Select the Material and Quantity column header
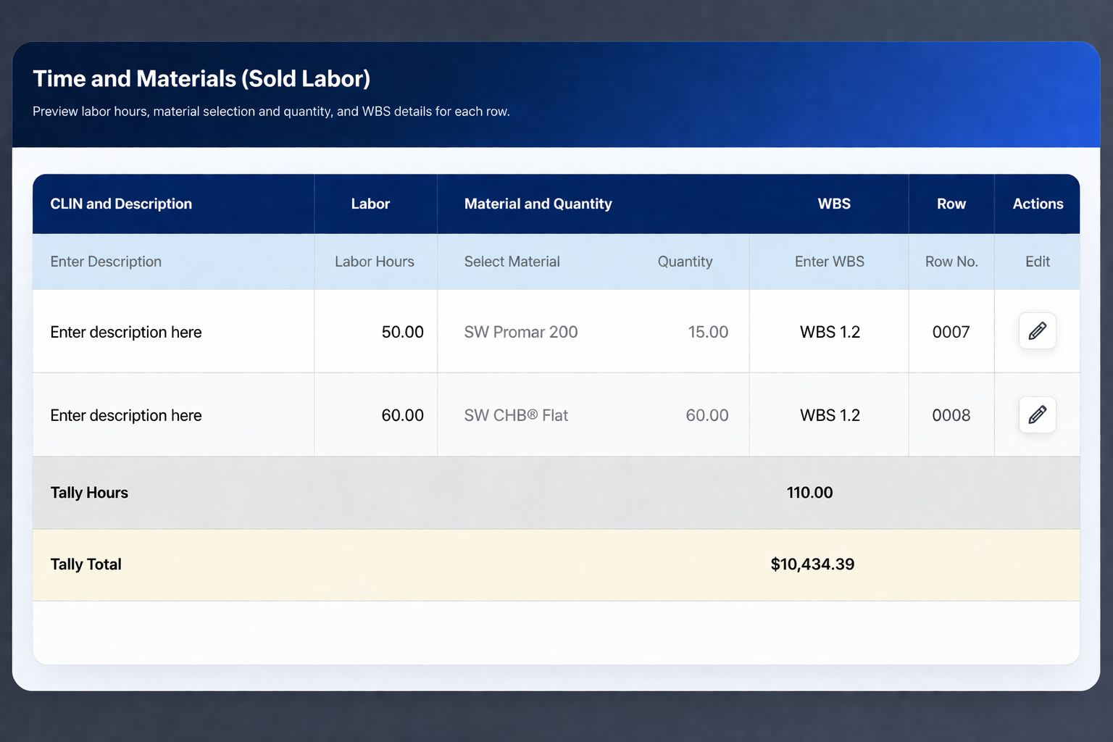Image resolution: width=1113 pixels, height=742 pixels. pyautogui.click(x=538, y=204)
